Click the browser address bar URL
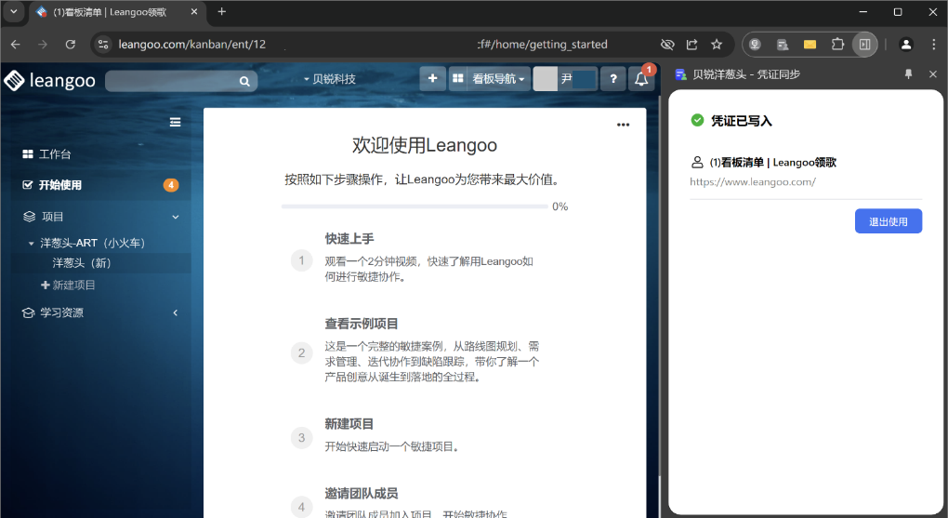This screenshot has height=518, width=948. click(x=362, y=45)
